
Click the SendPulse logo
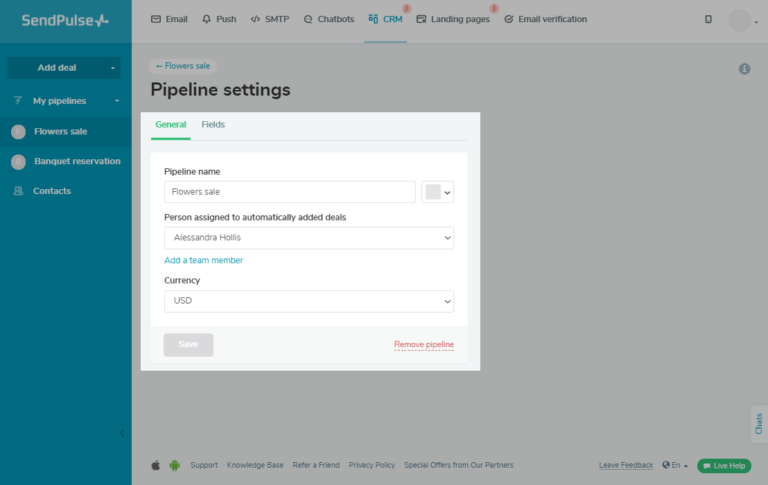coord(65,21)
